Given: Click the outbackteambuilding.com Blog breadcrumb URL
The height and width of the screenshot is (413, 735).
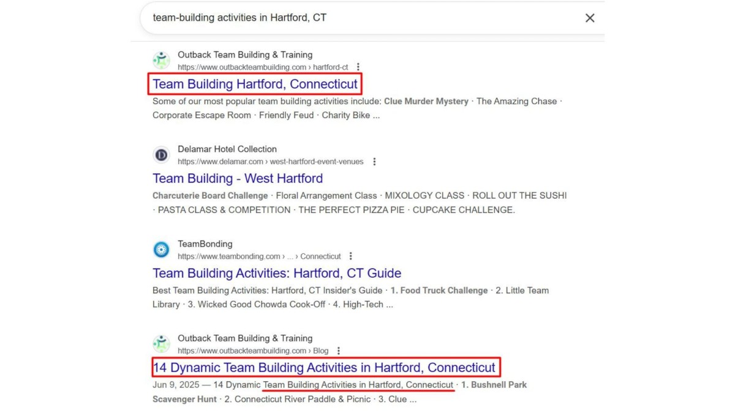Looking at the screenshot, I should (253, 351).
